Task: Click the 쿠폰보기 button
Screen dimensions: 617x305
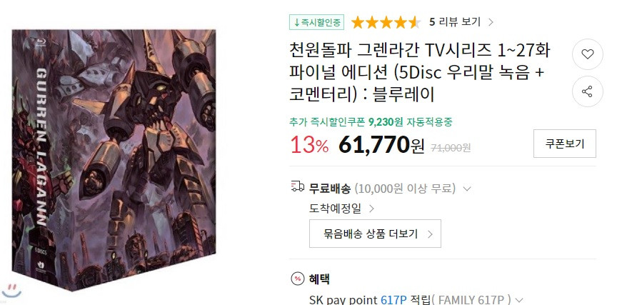Action: point(565,144)
